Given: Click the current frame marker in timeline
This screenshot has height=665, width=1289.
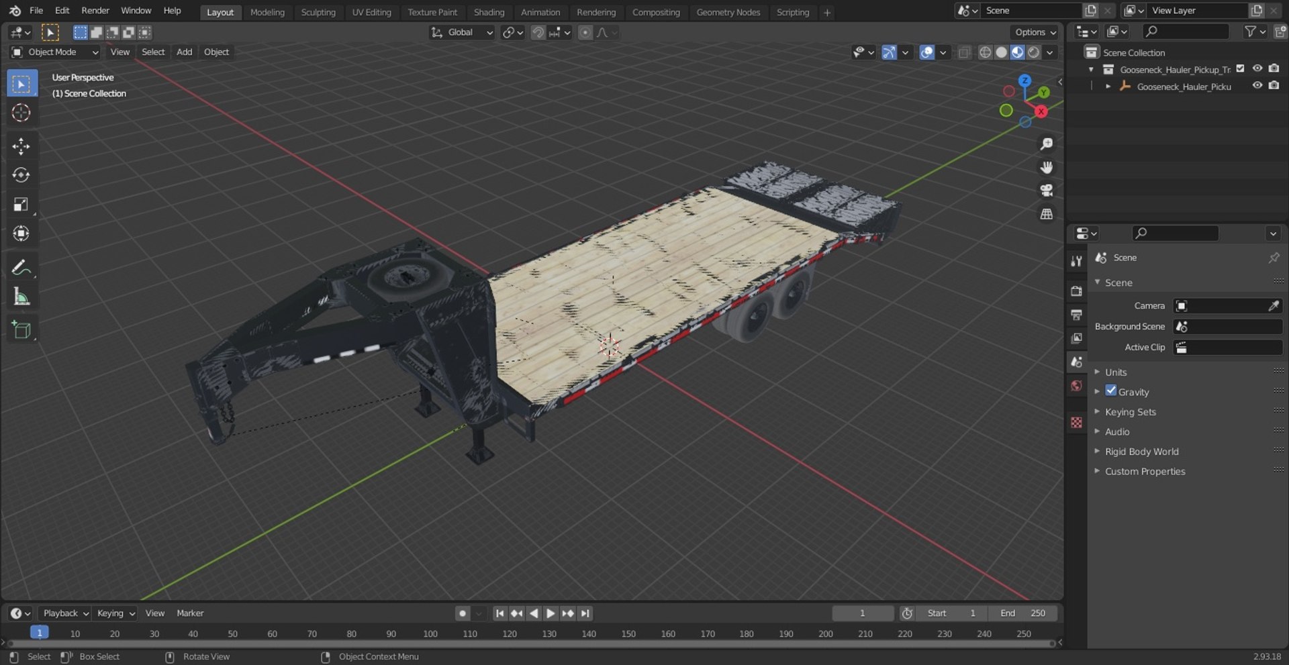Looking at the screenshot, I should [x=40, y=632].
